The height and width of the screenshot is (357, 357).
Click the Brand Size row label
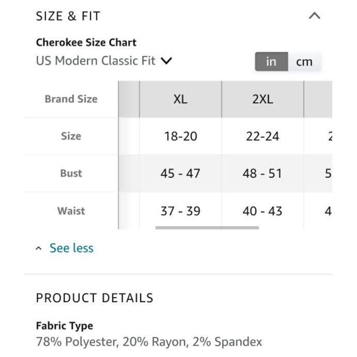[x=71, y=99]
